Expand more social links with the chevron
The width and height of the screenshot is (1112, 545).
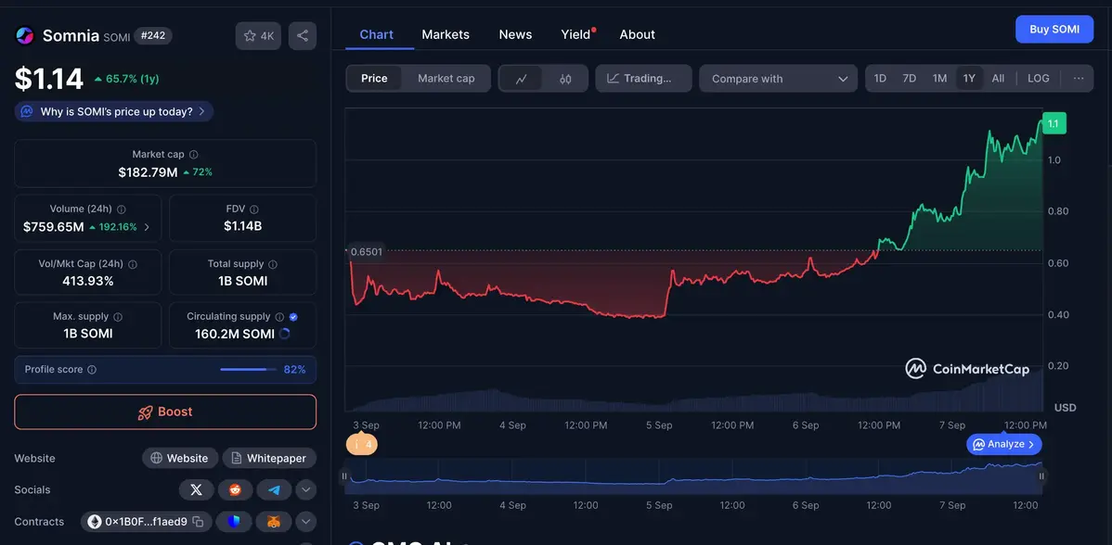point(305,489)
